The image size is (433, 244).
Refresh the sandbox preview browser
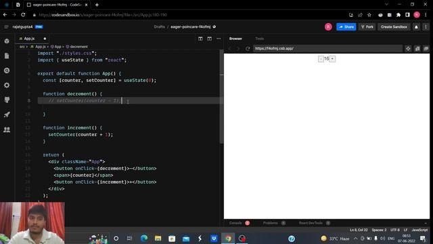(x=248, y=48)
